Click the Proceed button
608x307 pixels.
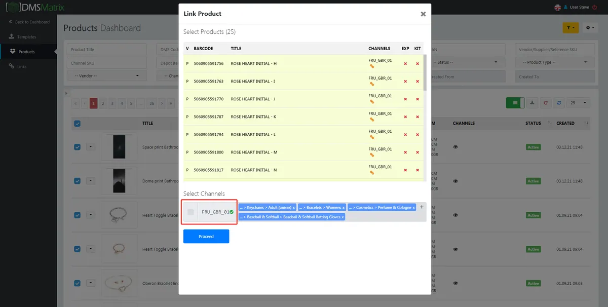[x=206, y=237]
